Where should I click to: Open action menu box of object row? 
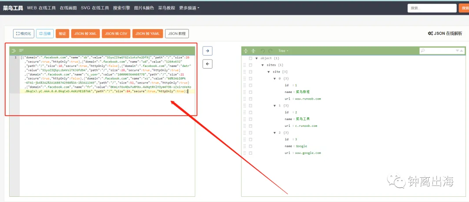pos(251,58)
